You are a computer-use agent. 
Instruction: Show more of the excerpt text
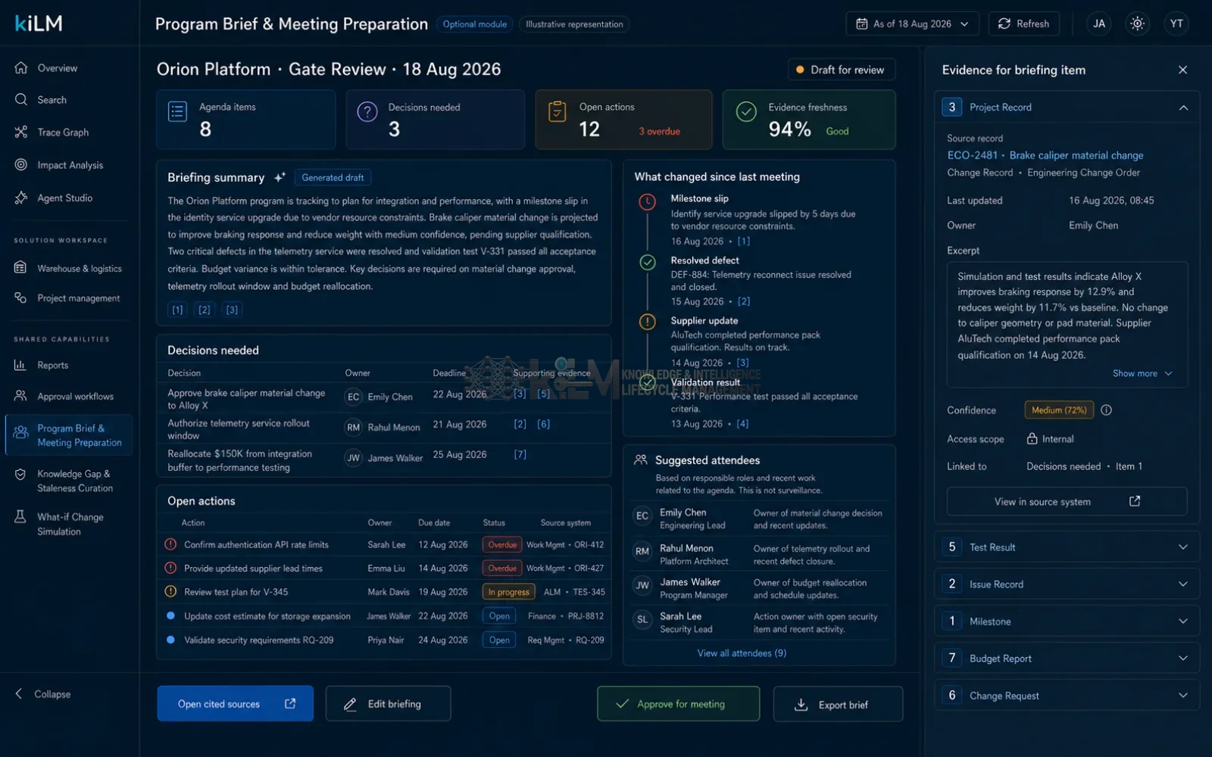[1142, 373]
